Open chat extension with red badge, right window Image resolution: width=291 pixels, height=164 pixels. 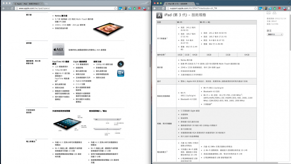284,9
